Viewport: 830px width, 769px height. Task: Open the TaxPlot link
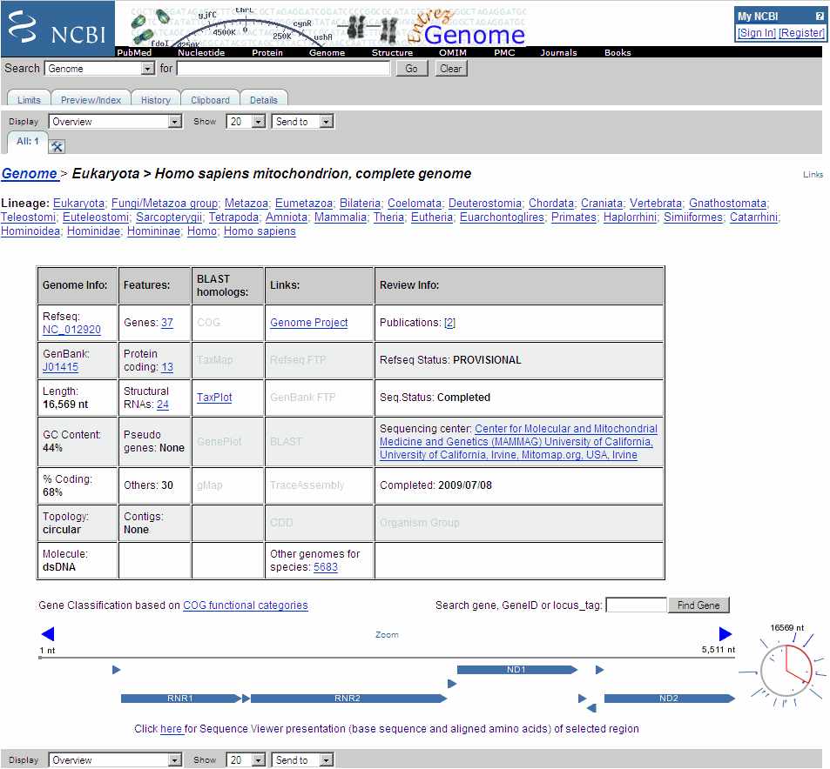pos(214,398)
